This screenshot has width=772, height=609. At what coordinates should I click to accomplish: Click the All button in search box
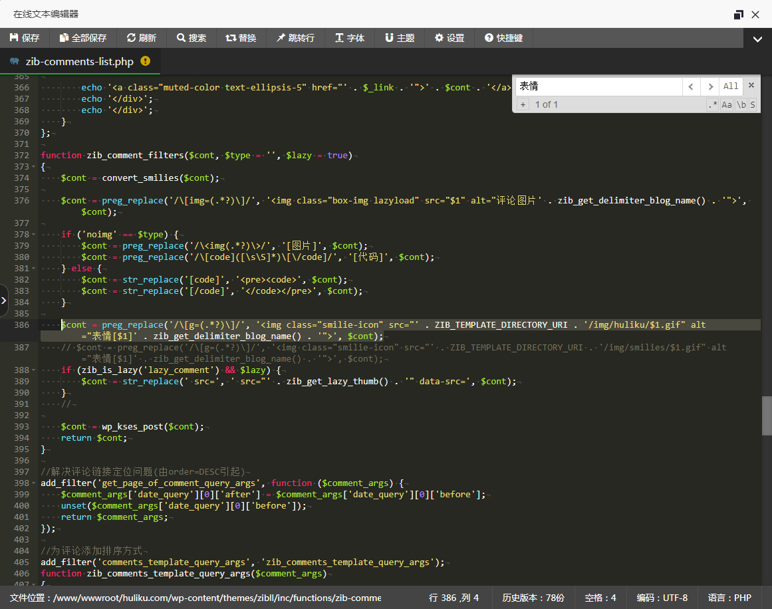pos(731,86)
